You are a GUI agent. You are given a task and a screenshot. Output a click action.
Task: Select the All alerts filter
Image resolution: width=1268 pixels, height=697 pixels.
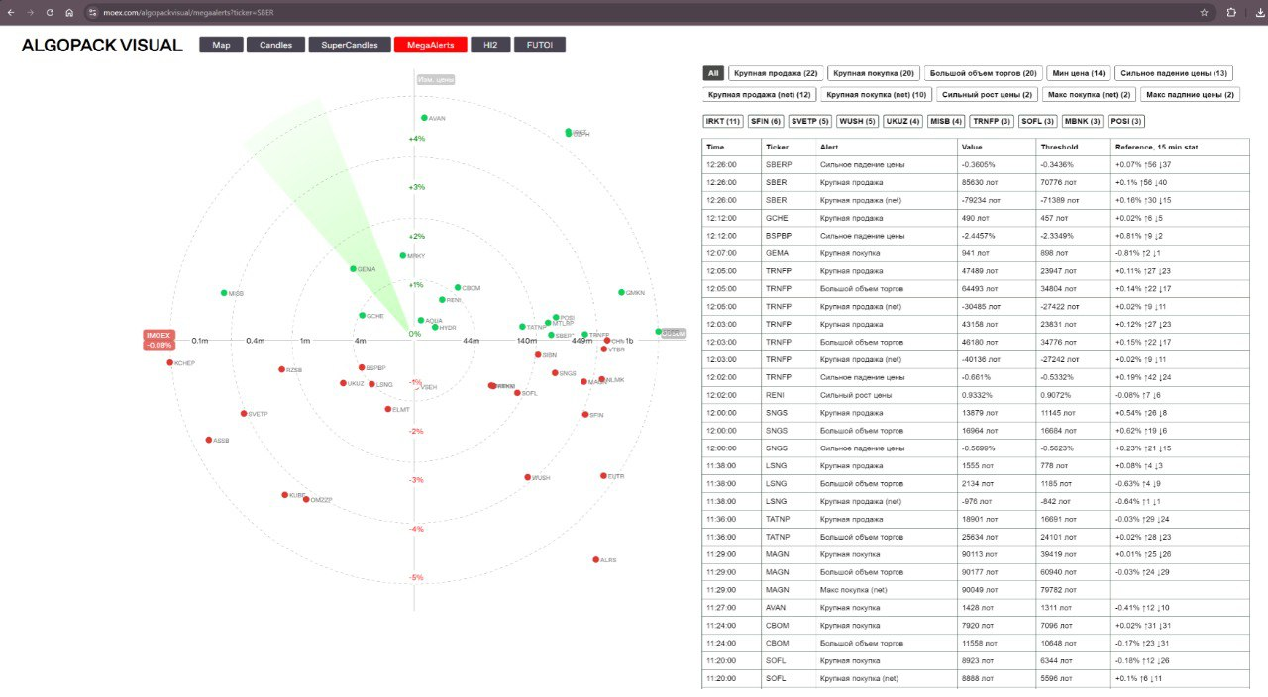coord(713,73)
